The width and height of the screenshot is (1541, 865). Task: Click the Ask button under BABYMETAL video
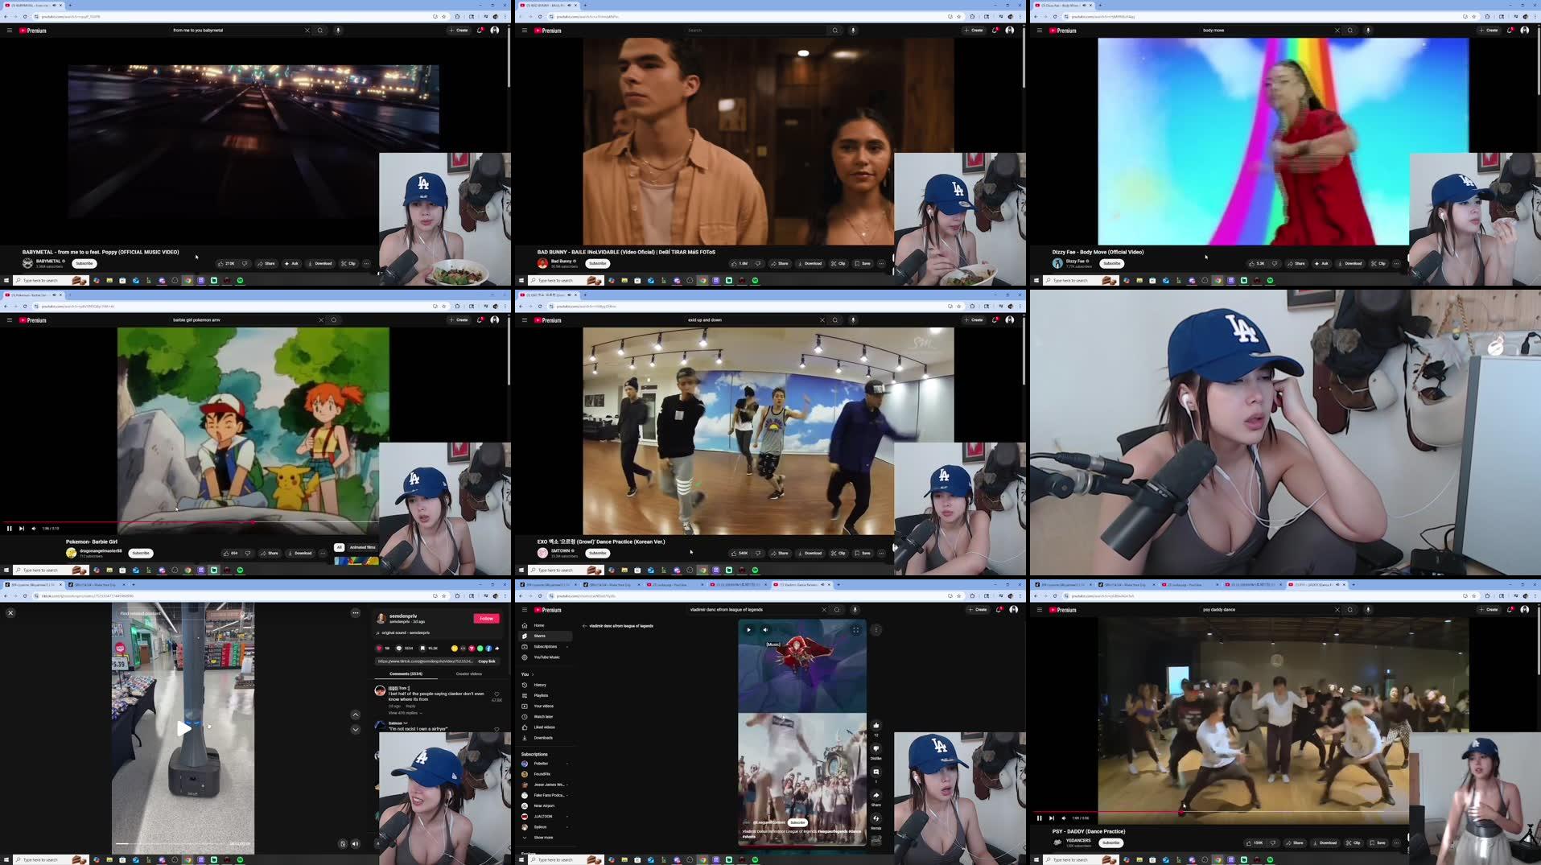[292, 263]
